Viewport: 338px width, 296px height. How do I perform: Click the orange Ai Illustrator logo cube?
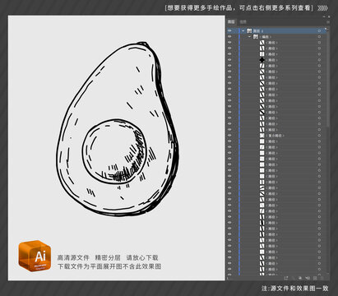[x=35, y=256]
